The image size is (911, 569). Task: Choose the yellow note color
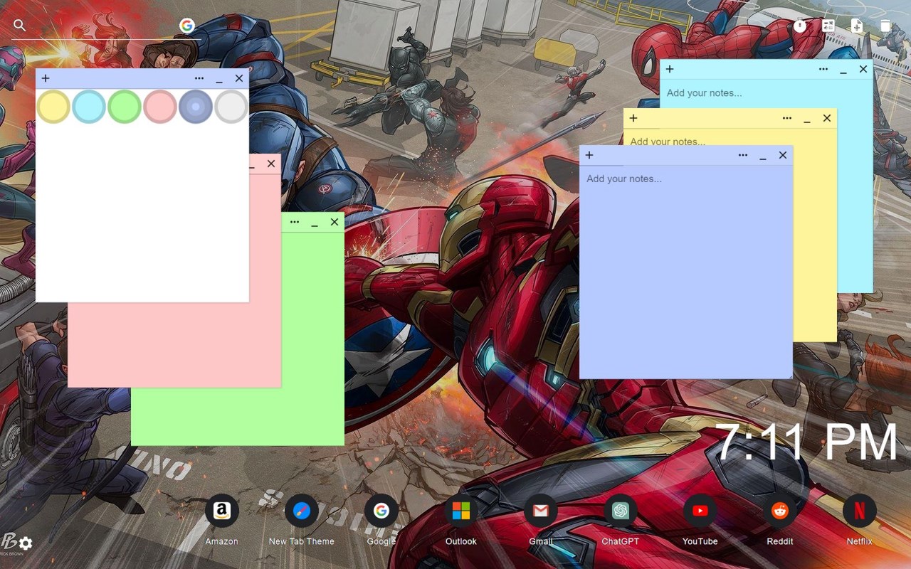point(53,107)
